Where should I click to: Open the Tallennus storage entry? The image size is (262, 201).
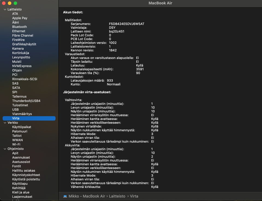[x=19, y=97]
